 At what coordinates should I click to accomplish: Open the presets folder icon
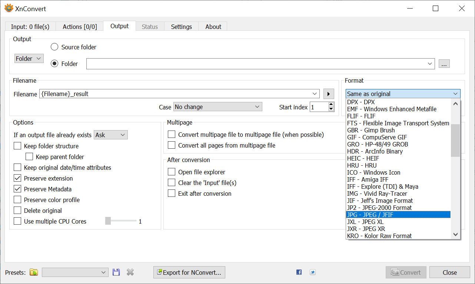34,273
